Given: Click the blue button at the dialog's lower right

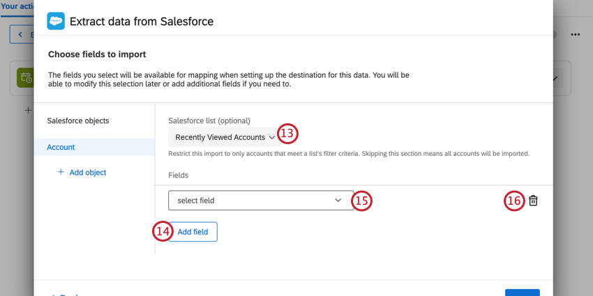Looking at the screenshot, I should tap(523, 293).
